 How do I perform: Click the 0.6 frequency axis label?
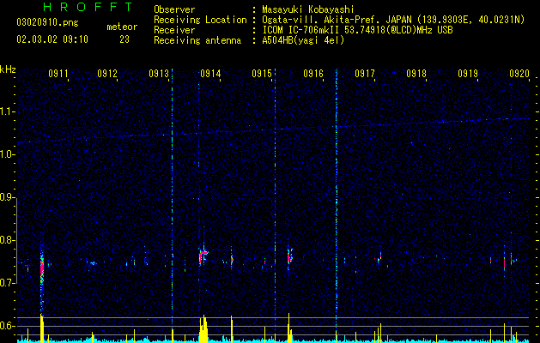7,326
